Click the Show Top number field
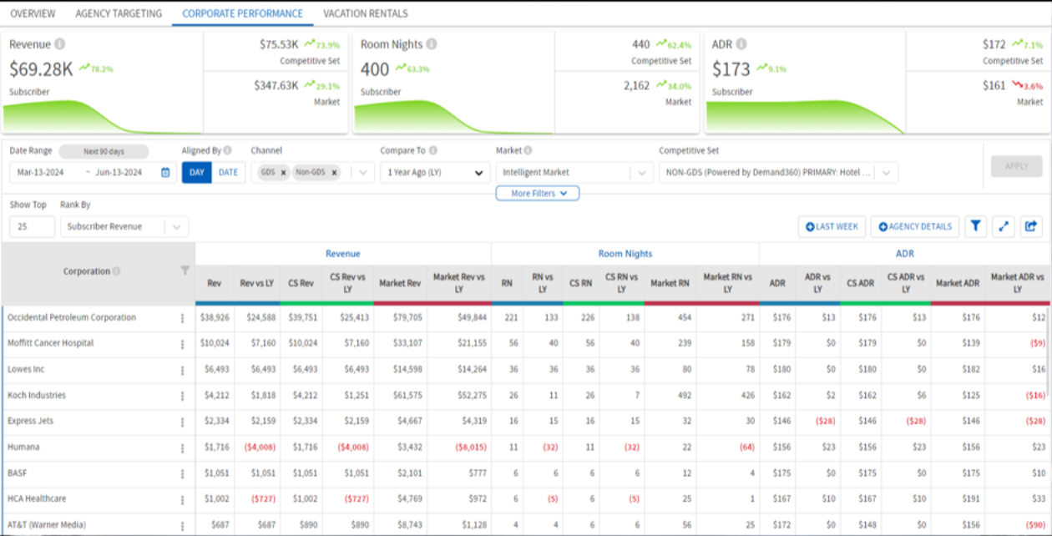Screen dimensions: 1052x536 [x=32, y=226]
